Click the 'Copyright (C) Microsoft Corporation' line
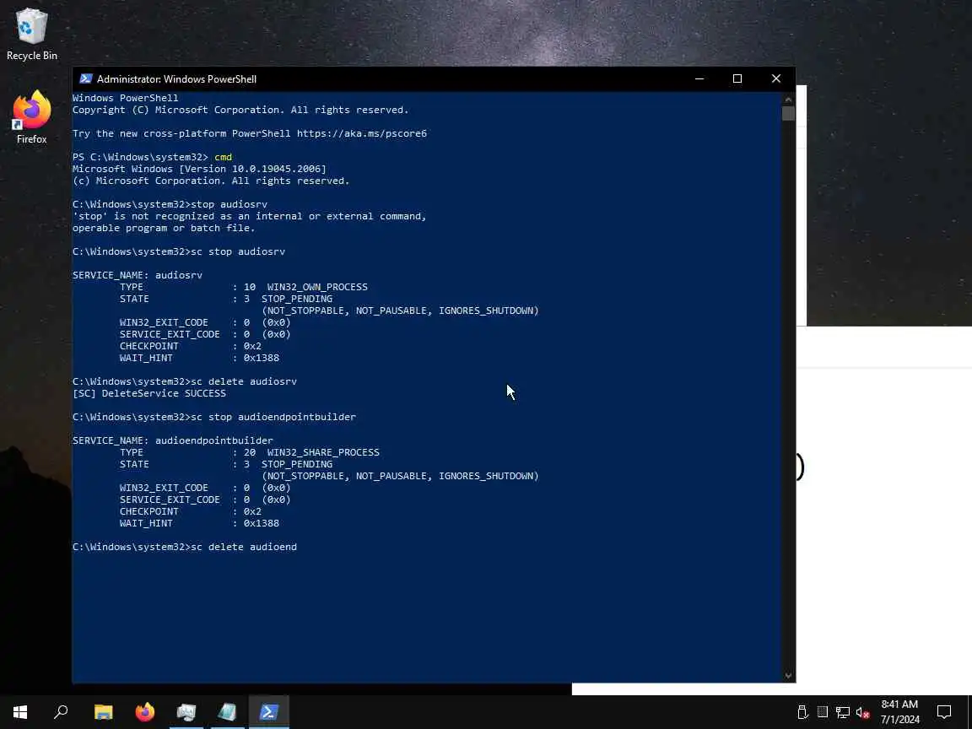The image size is (972, 729). click(x=240, y=111)
